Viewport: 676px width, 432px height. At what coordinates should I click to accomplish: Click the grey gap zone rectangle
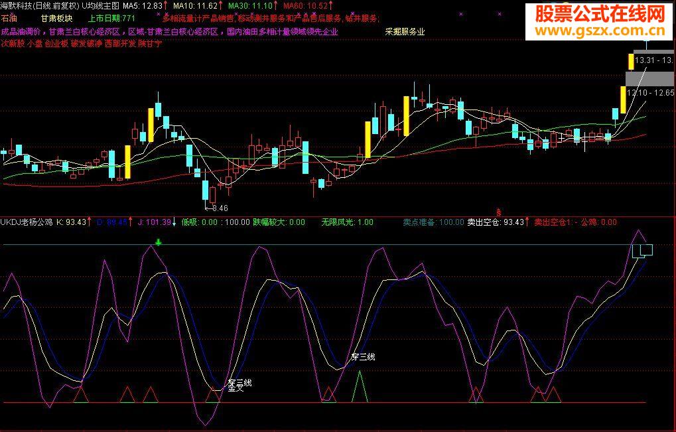point(649,80)
